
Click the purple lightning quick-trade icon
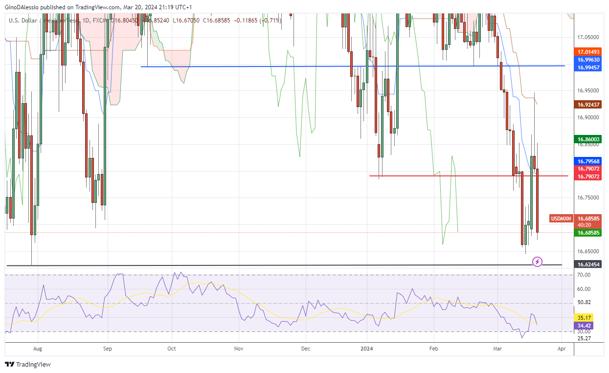(538, 262)
